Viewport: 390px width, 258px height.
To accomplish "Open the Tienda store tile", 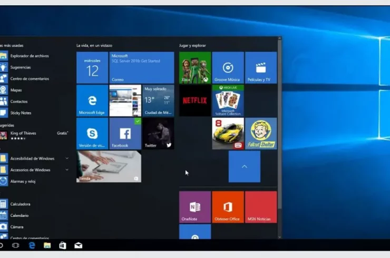I will tap(109, 166).
